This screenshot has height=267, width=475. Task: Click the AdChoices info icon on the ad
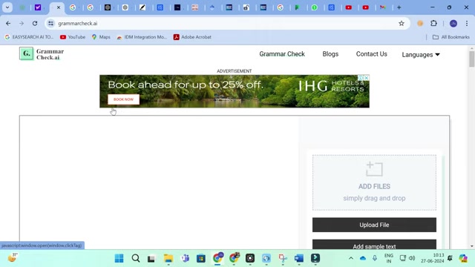(x=361, y=78)
